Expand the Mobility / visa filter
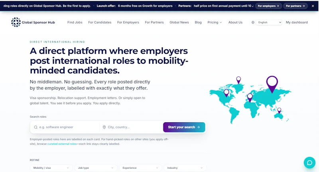Screen dimensions: 319x172 coord(51,168)
